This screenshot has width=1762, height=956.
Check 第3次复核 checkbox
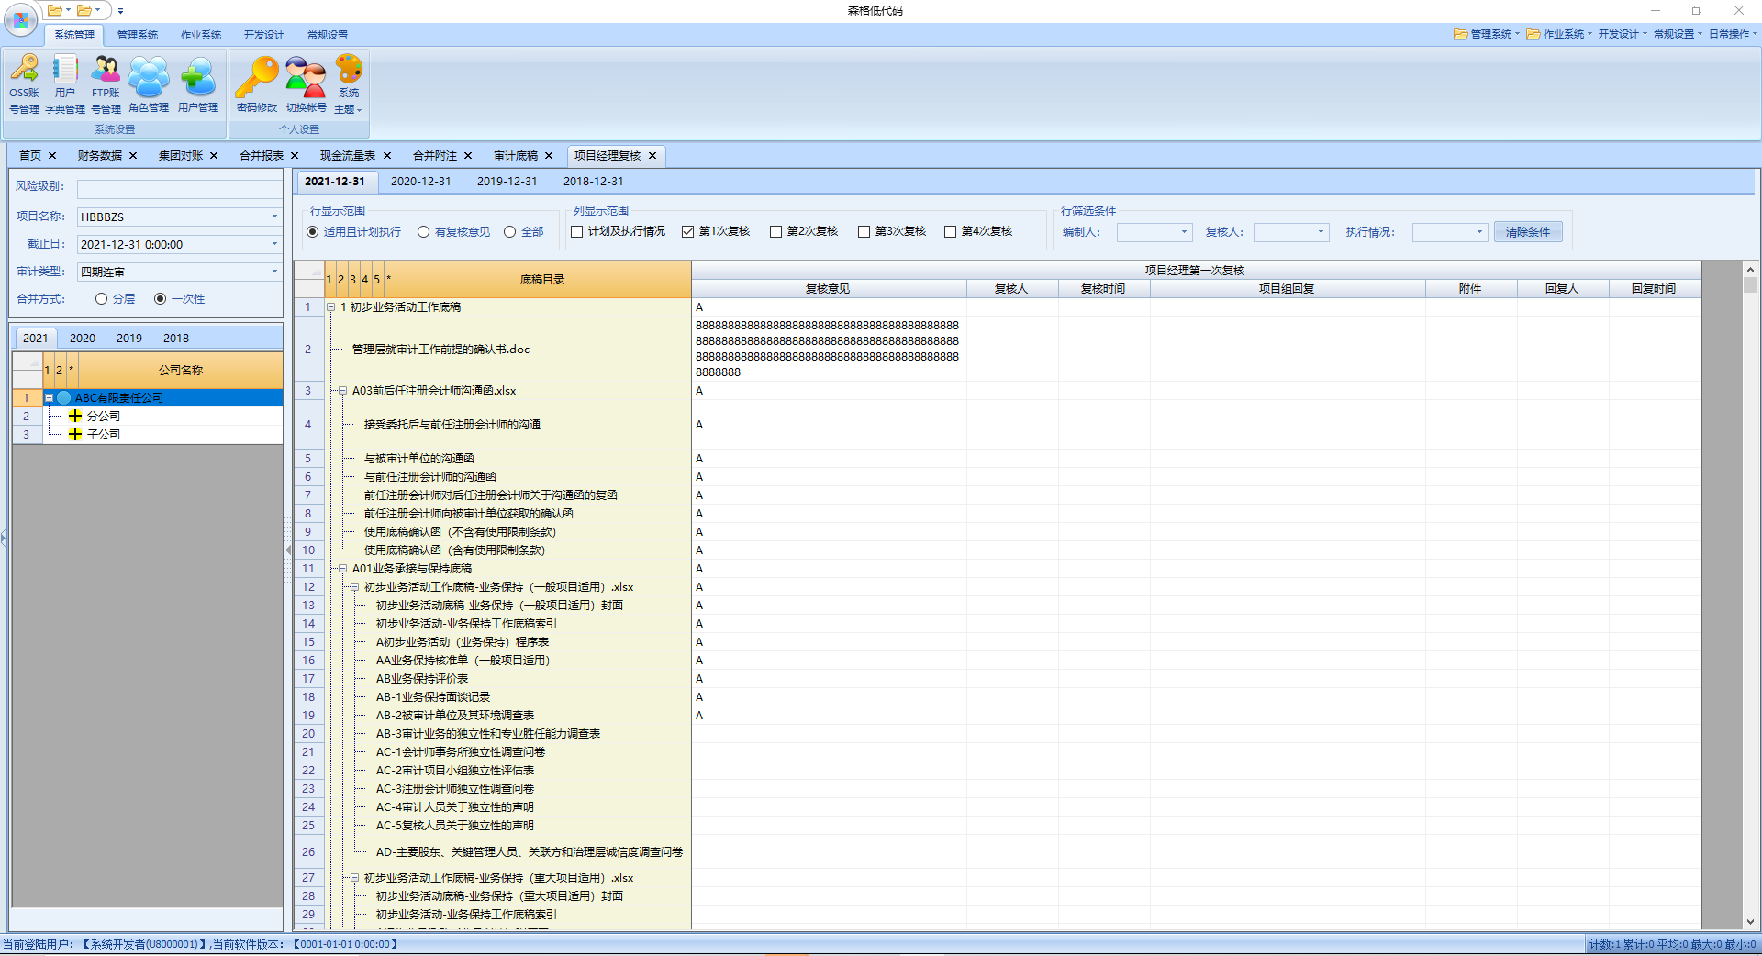(864, 232)
